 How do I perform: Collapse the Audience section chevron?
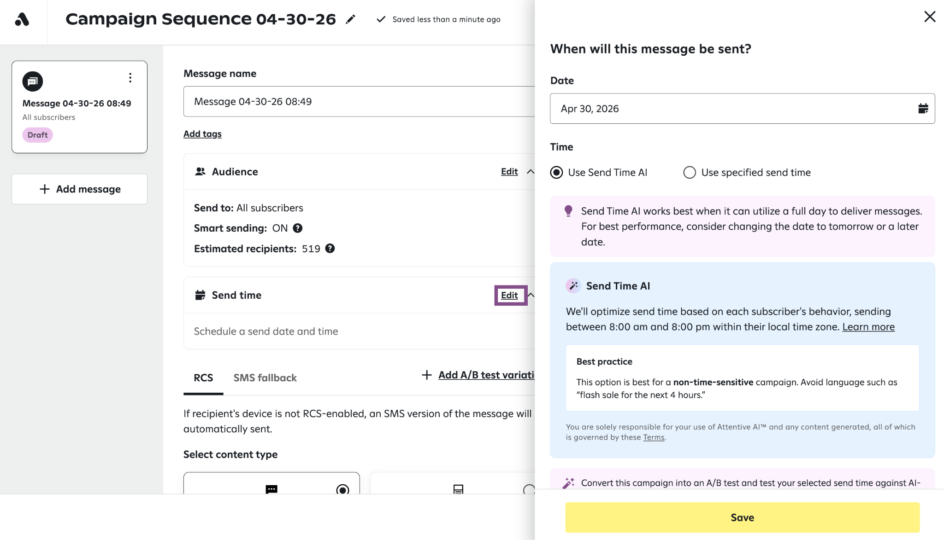(x=531, y=172)
